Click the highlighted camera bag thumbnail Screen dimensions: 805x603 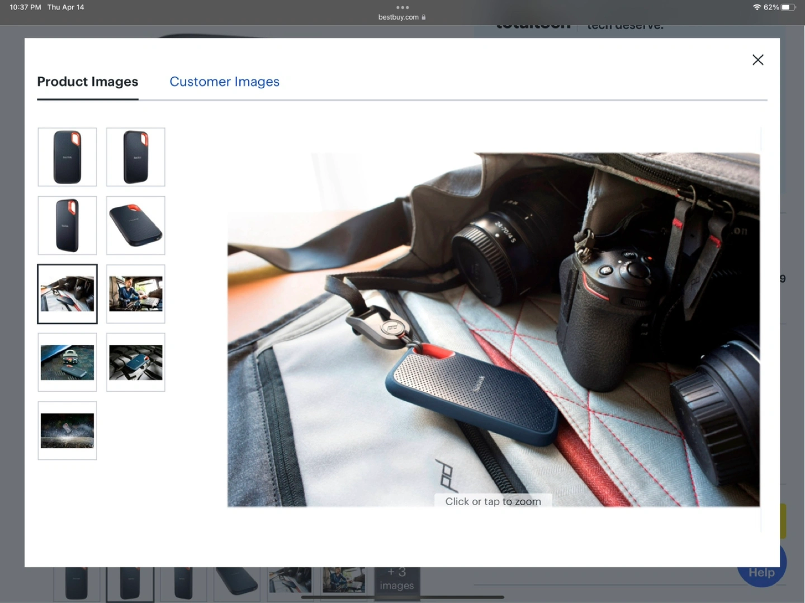(x=67, y=294)
